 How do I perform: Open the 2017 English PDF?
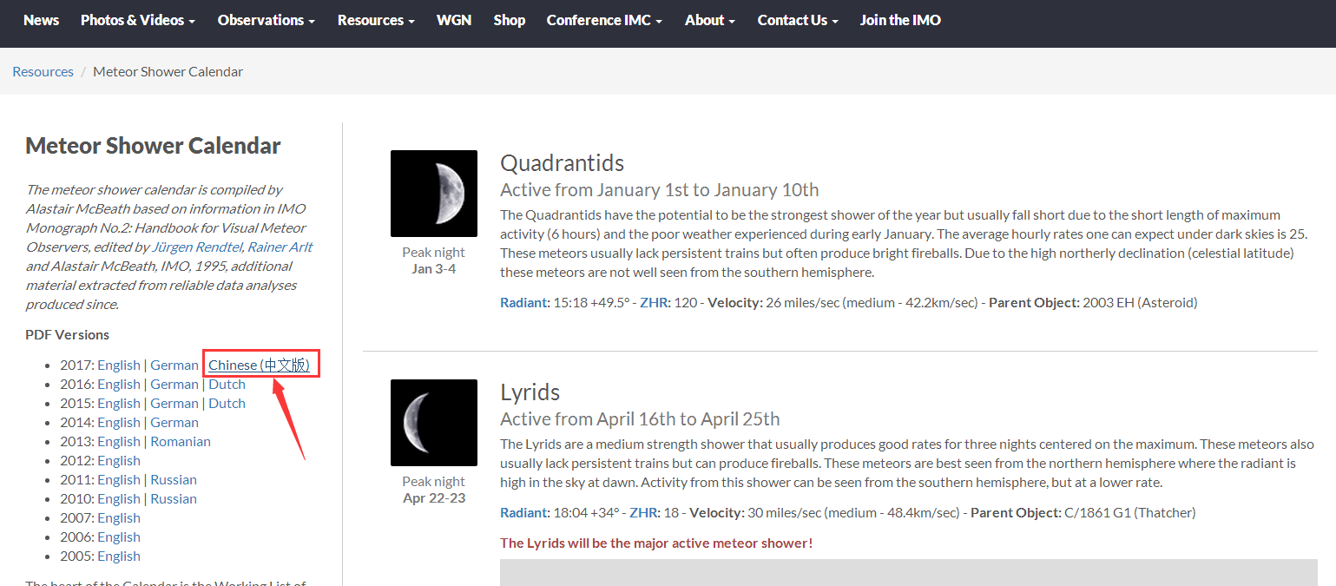118,365
